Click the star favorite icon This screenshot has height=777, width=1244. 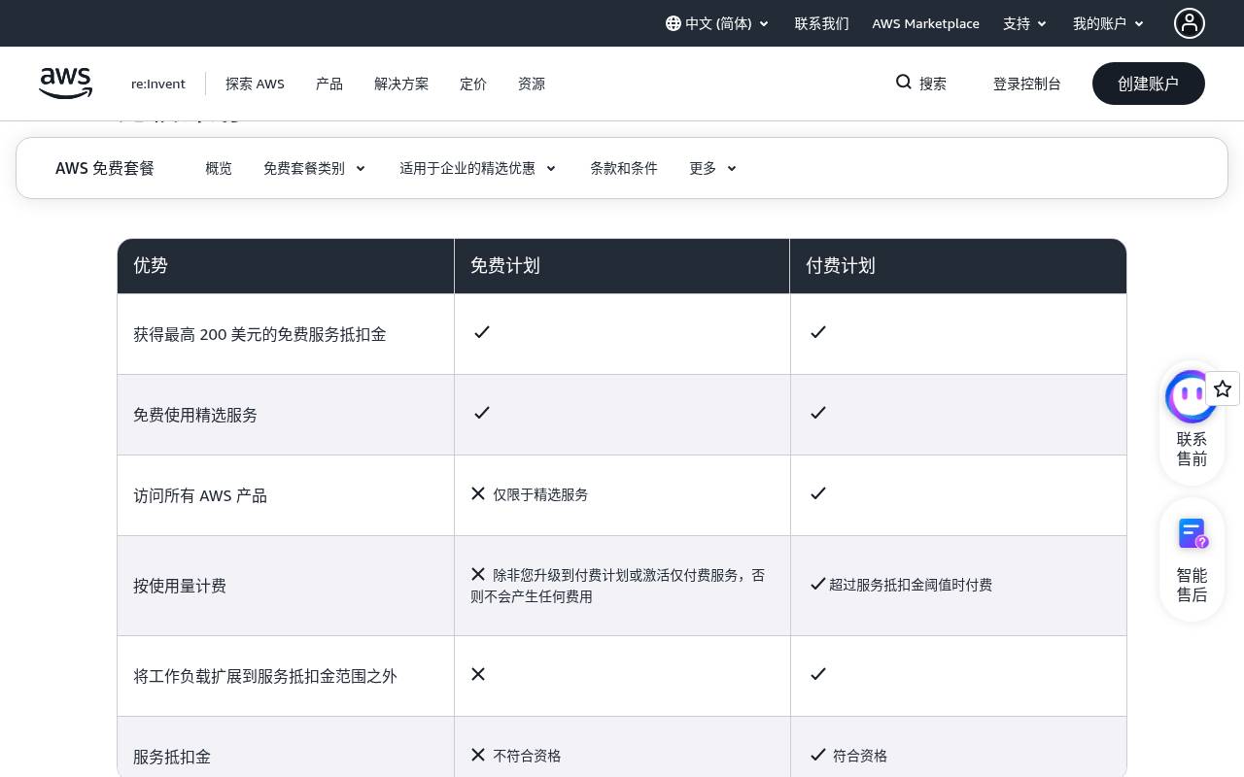click(1223, 388)
